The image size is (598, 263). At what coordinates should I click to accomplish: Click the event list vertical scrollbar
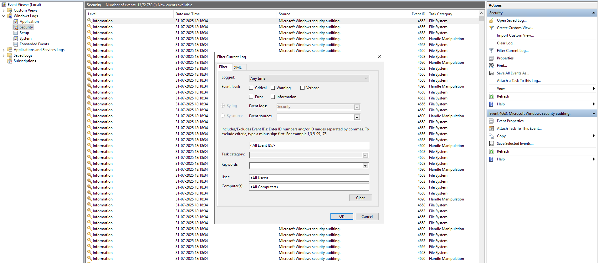coord(481,125)
